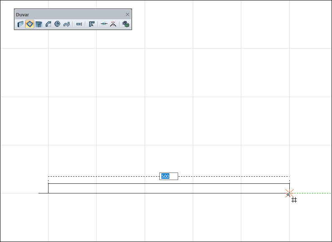
Task: Toggle the highlighted rectangular wall mode icon
Action: tap(30, 24)
